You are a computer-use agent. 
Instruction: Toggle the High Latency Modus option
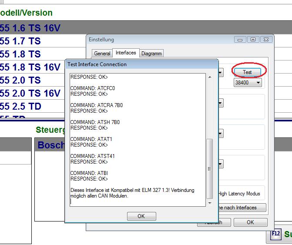238,194
